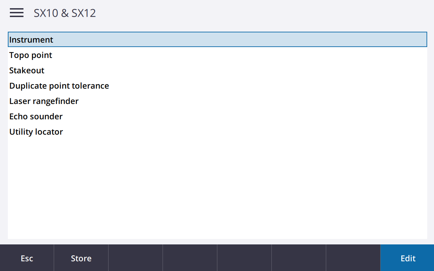Open Duplicate point tolerance settings
The height and width of the screenshot is (271, 434).
(x=217, y=86)
